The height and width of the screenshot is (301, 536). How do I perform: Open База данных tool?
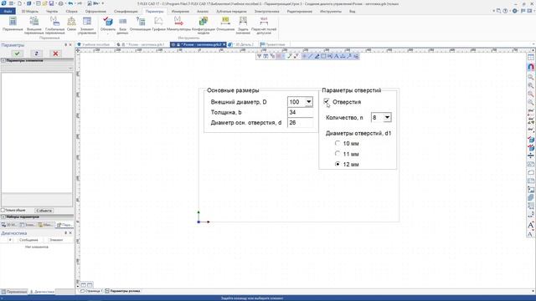122,25
